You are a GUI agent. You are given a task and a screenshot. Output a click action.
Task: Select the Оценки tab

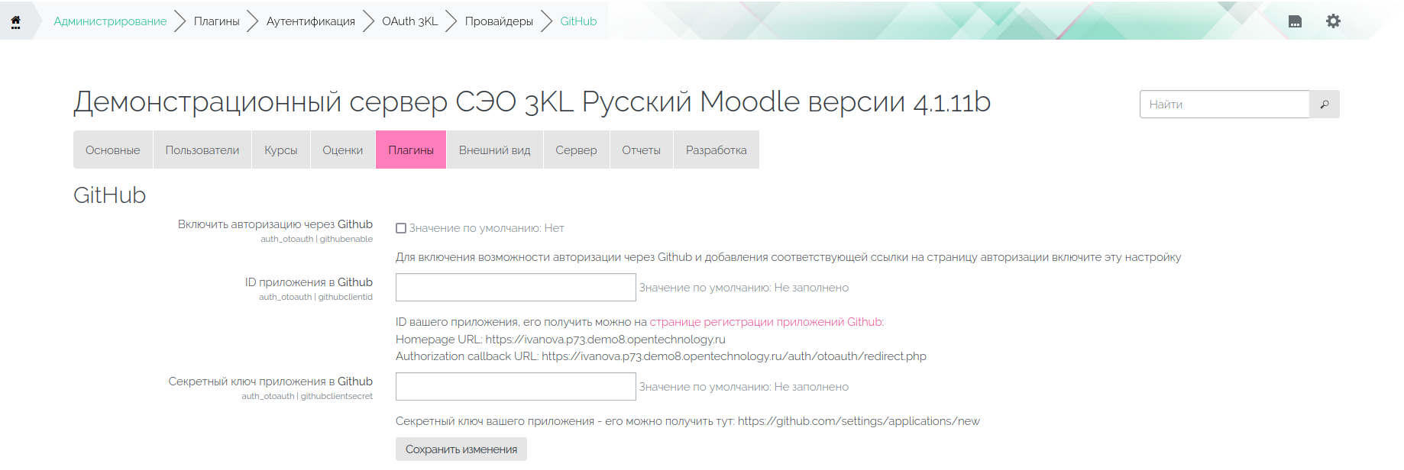343,150
